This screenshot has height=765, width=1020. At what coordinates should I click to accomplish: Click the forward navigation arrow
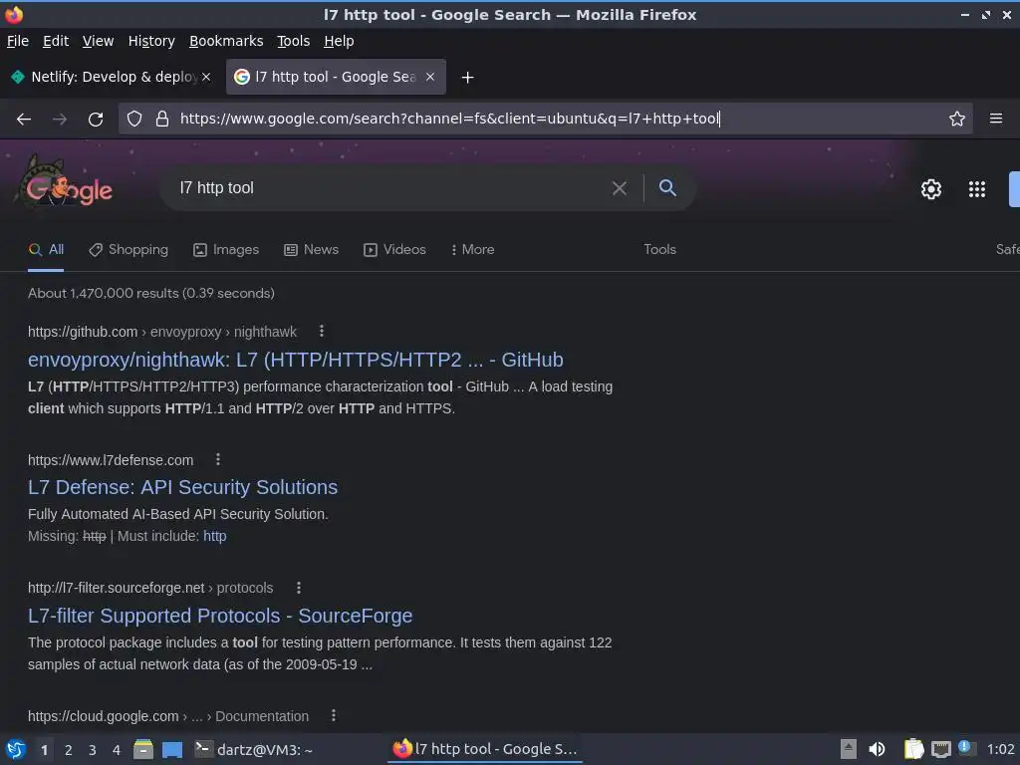click(x=60, y=120)
